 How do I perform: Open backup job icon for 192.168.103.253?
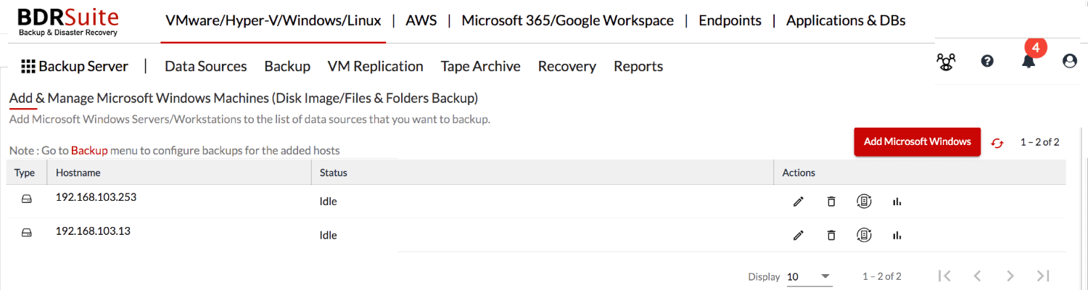[864, 201]
